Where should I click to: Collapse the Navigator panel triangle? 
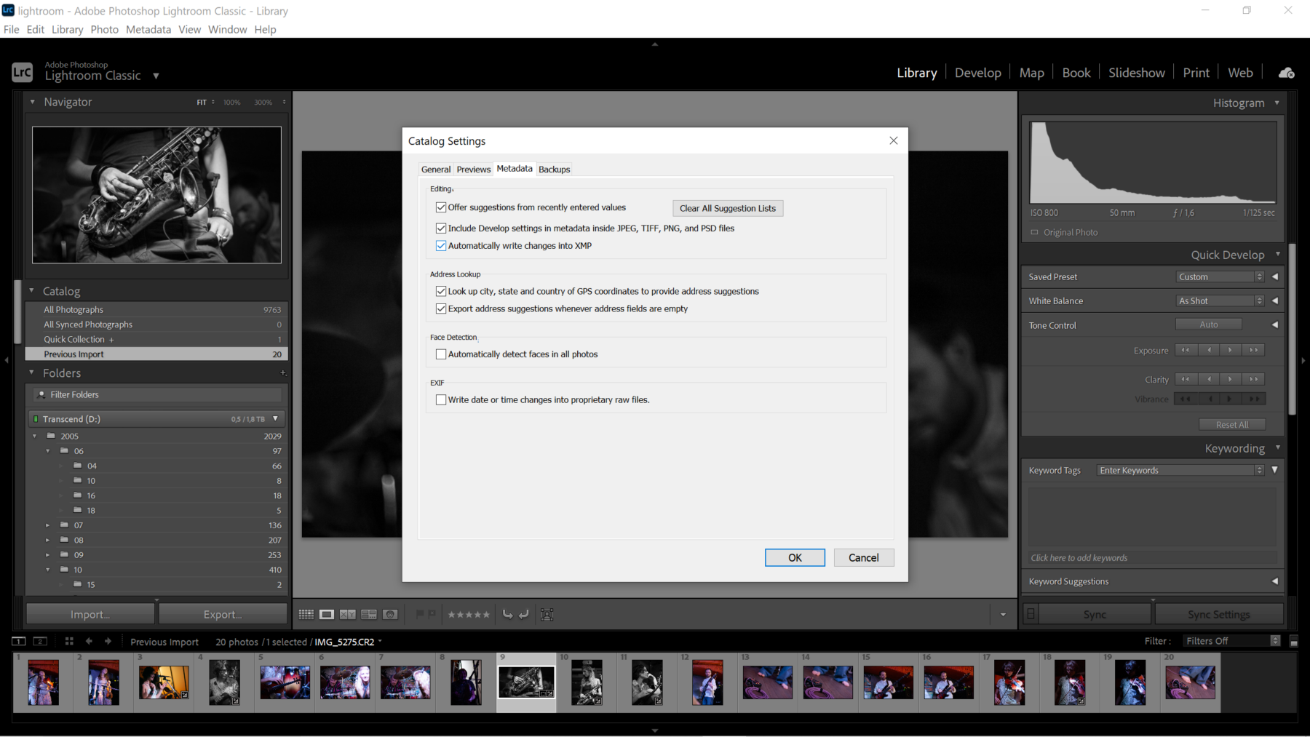tap(32, 102)
